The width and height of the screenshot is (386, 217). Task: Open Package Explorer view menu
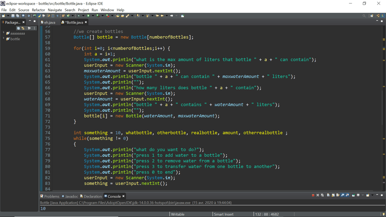34,28
